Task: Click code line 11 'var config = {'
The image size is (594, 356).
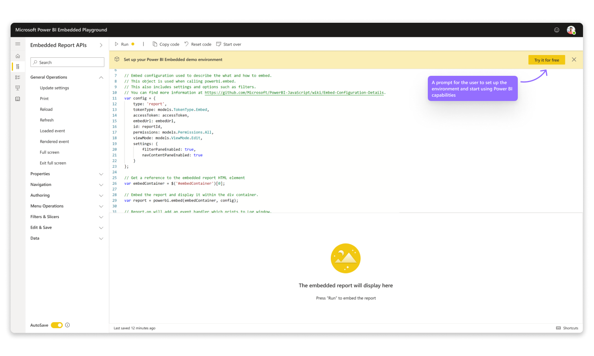Action: 140,98
